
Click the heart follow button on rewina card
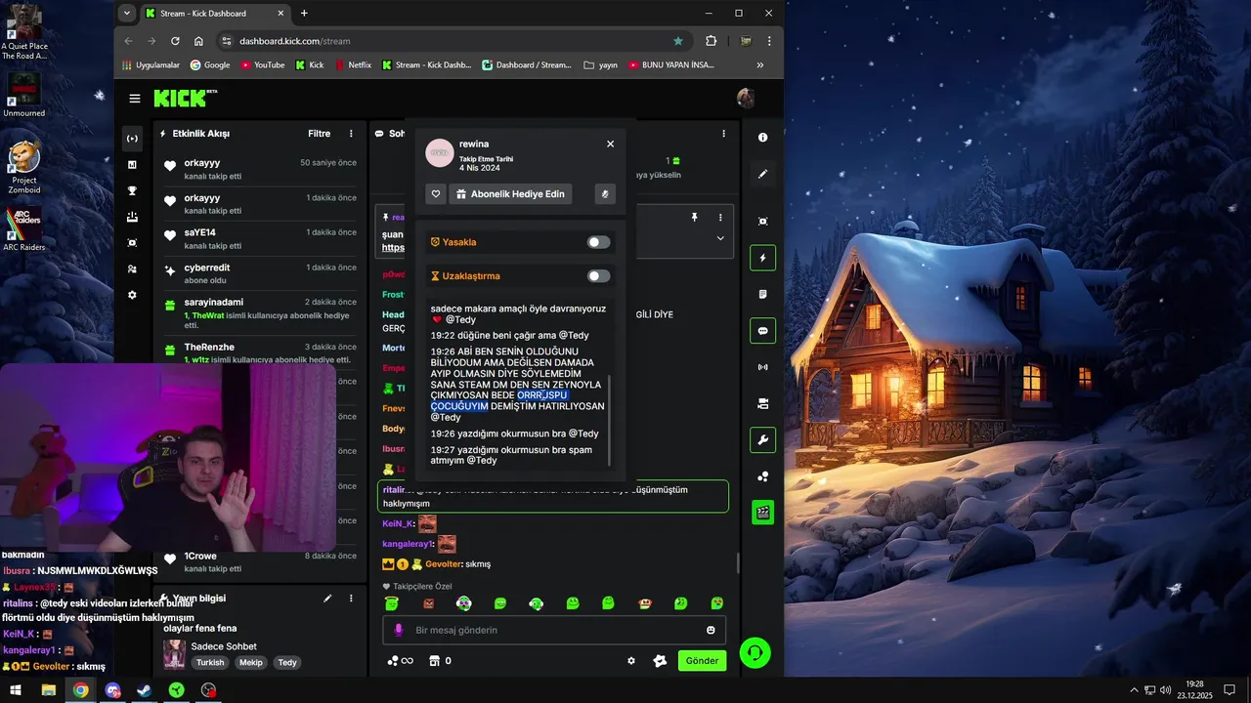tap(437, 194)
